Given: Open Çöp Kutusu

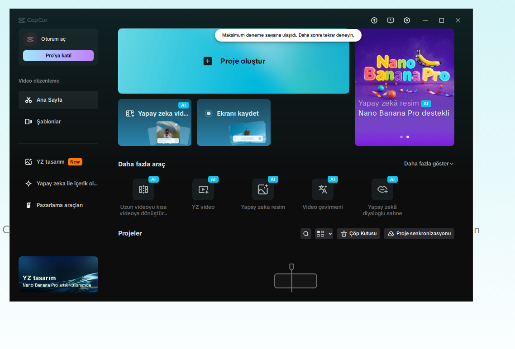Looking at the screenshot, I should click(358, 234).
